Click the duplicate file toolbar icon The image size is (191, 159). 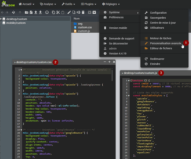pos(74,12)
